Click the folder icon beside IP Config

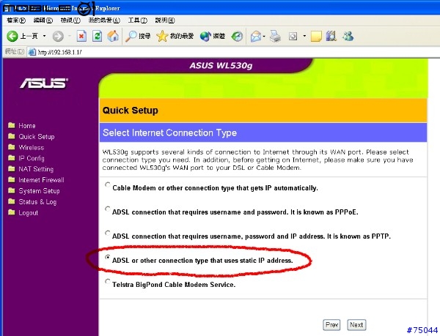tap(12, 158)
